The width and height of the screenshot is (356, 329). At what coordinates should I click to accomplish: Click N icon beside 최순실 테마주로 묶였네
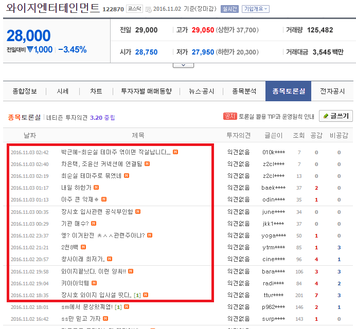(x=127, y=176)
